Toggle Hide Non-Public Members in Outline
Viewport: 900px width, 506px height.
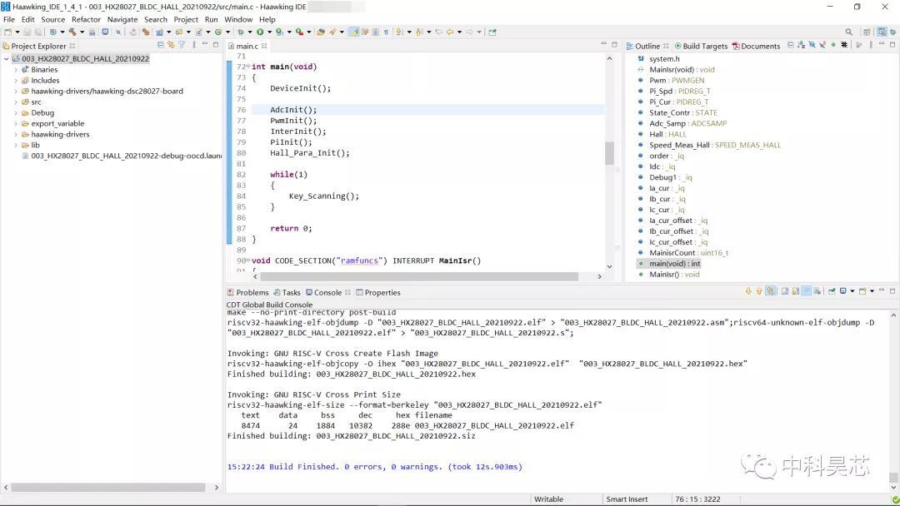tap(833, 45)
